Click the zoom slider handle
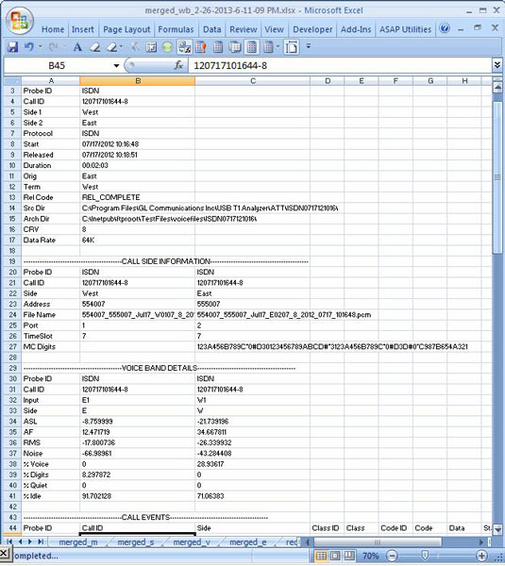The height and width of the screenshot is (566, 505). click(425, 556)
